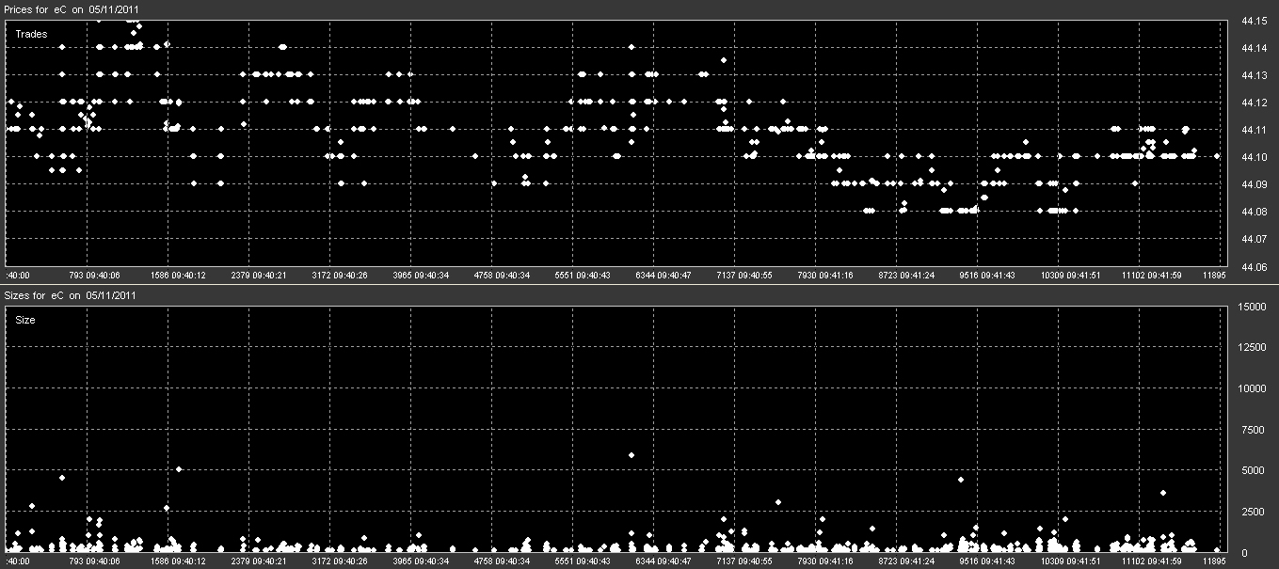The width and height of the screenshot is (1279, 569).
Task: Click the 15000 size axis value
Action: point(1251,307)
